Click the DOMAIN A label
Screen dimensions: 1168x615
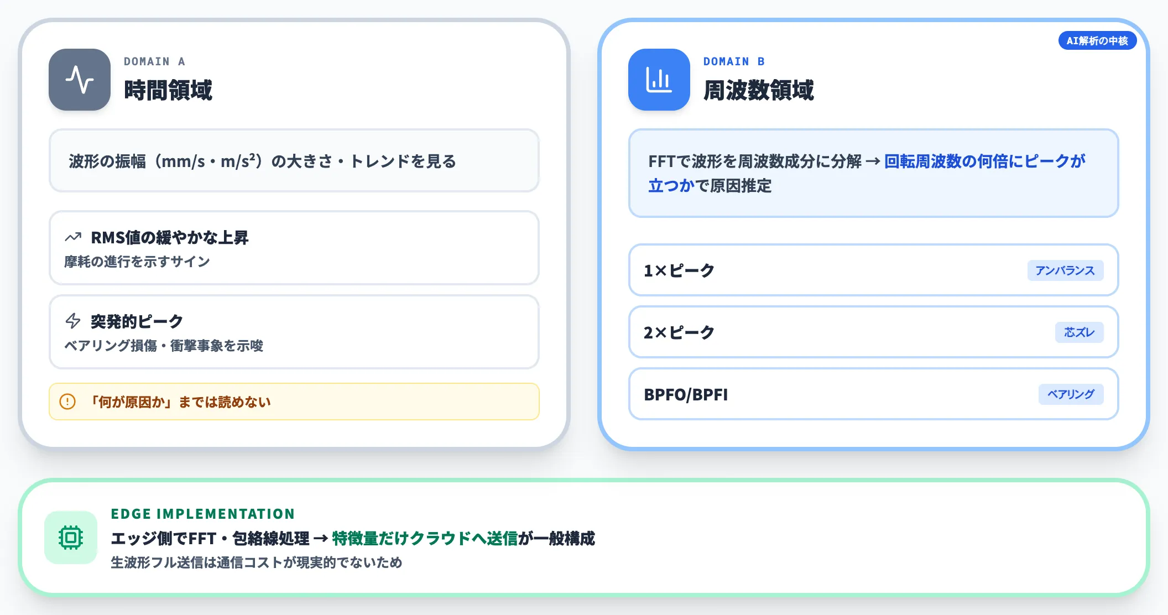click(x=154, y=61)
